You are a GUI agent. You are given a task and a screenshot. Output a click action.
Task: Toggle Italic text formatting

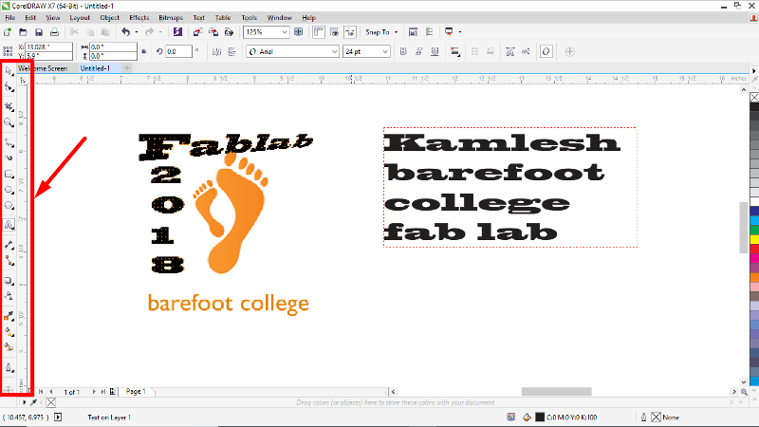tap(419, 51)
